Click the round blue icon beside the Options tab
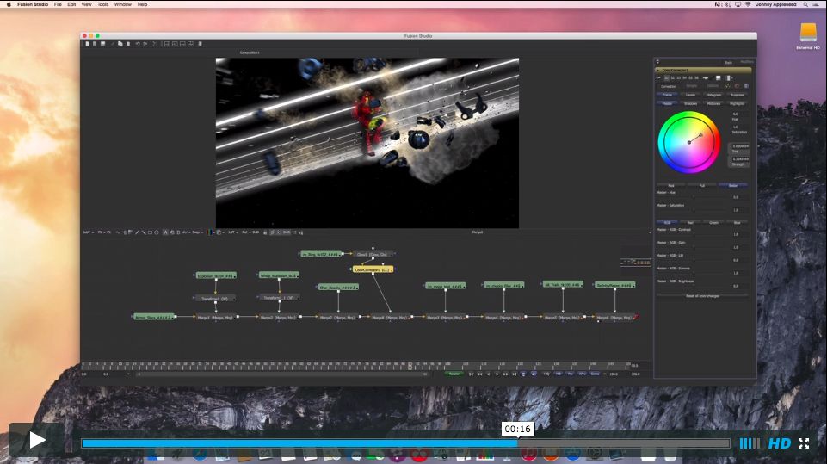Viewport: 827px width, 464px height. (746, 85)
